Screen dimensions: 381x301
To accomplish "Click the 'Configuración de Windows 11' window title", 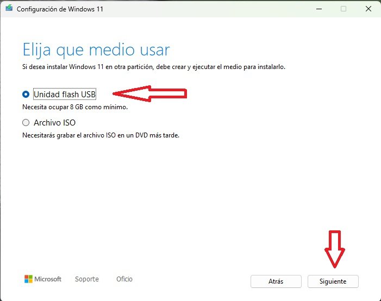I will [60, 9].
